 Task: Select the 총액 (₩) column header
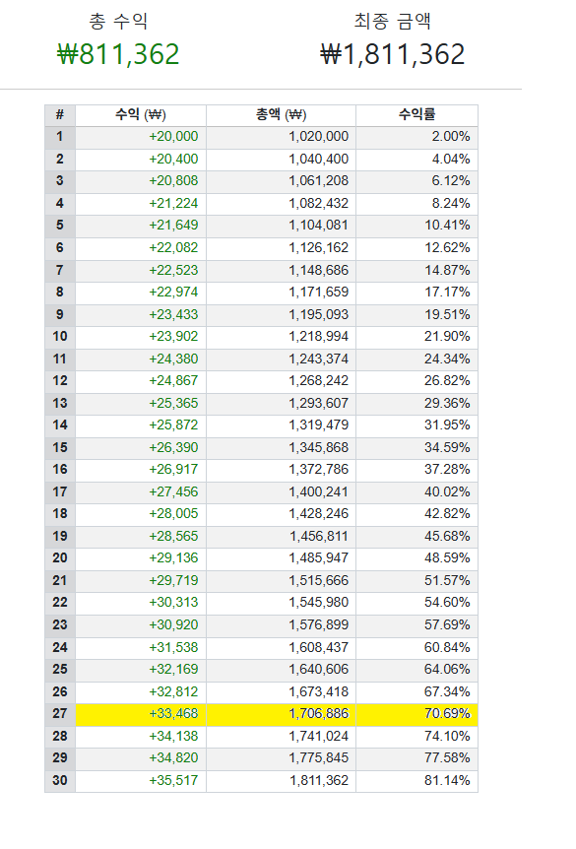(x=281, y=115)
